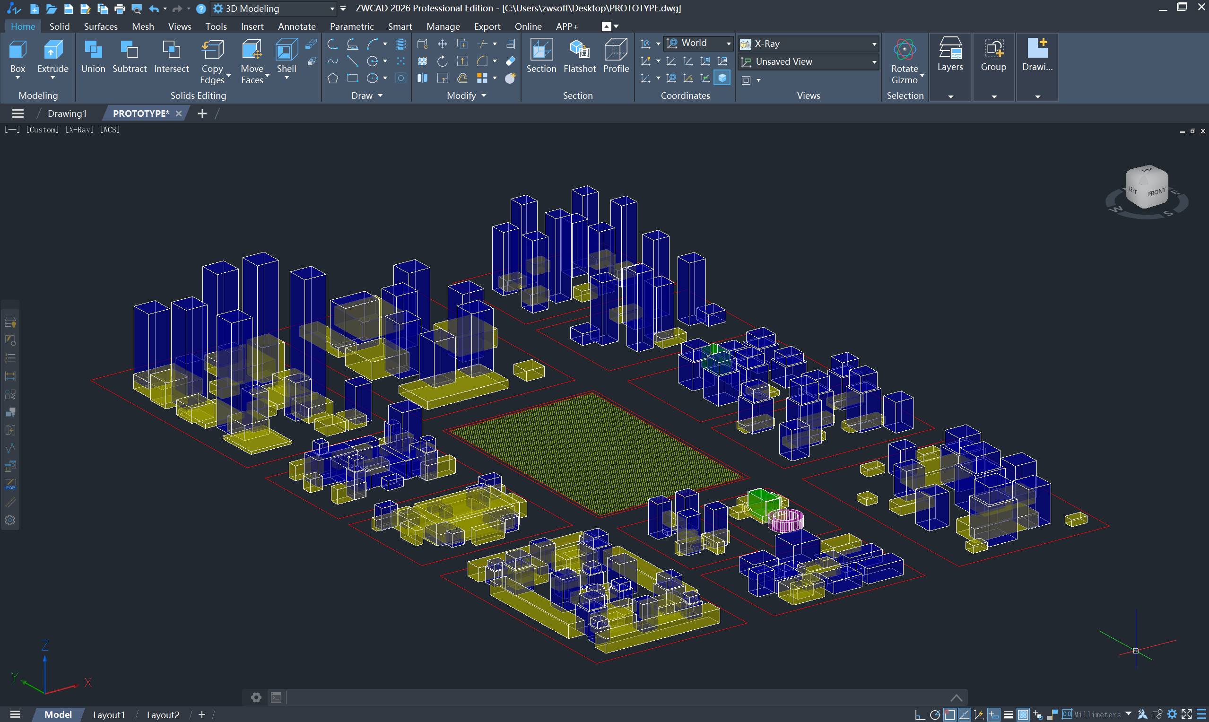Toggle Dynamic Input in status bar
Image resolution: width=1209 pixels, height=722 pixels.
tap(994, 714)
